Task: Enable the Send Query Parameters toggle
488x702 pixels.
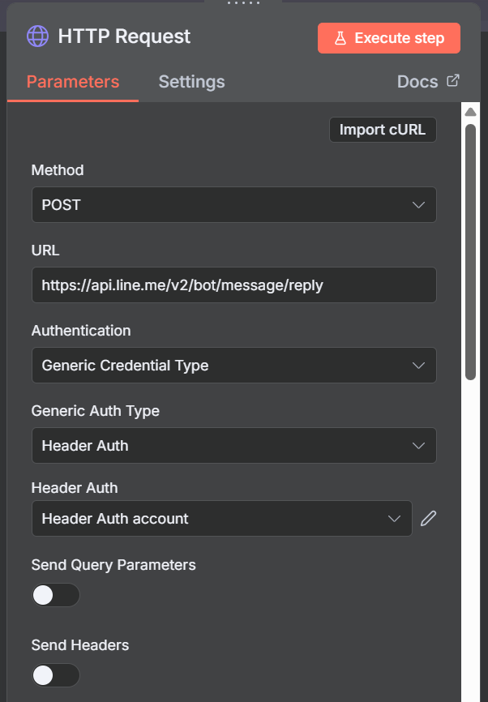Action: (x=56, y=595)
